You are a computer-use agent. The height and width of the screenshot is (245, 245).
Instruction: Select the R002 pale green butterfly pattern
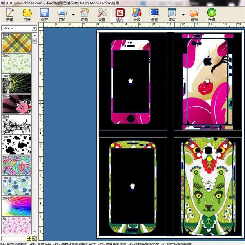click(x=17, y=63)
